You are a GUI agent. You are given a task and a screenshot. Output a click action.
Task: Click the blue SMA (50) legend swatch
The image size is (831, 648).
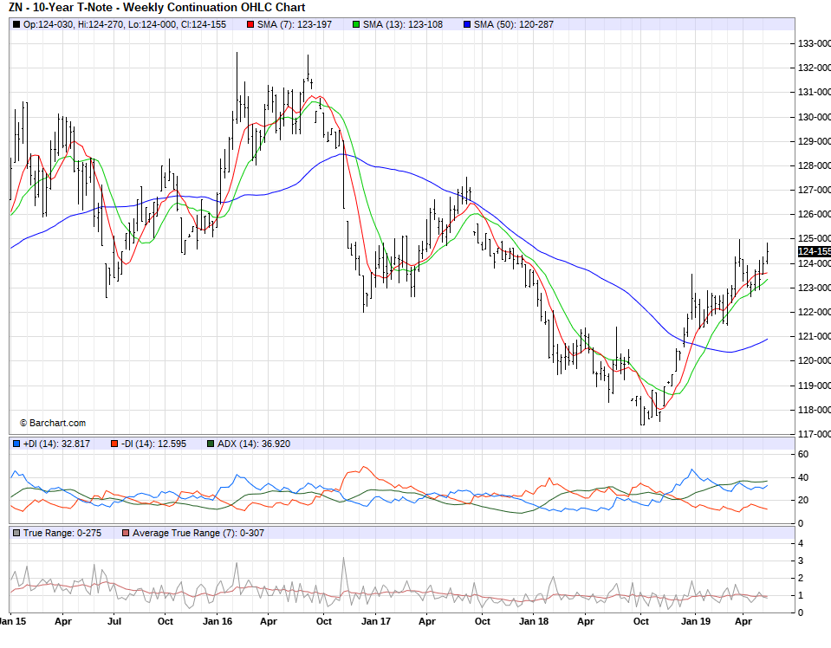pos(467,24)
